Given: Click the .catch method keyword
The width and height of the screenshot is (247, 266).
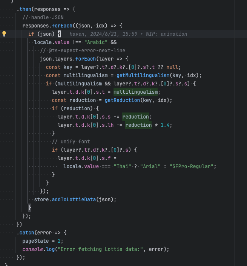Looking at the screenshot, I should 25,233.
